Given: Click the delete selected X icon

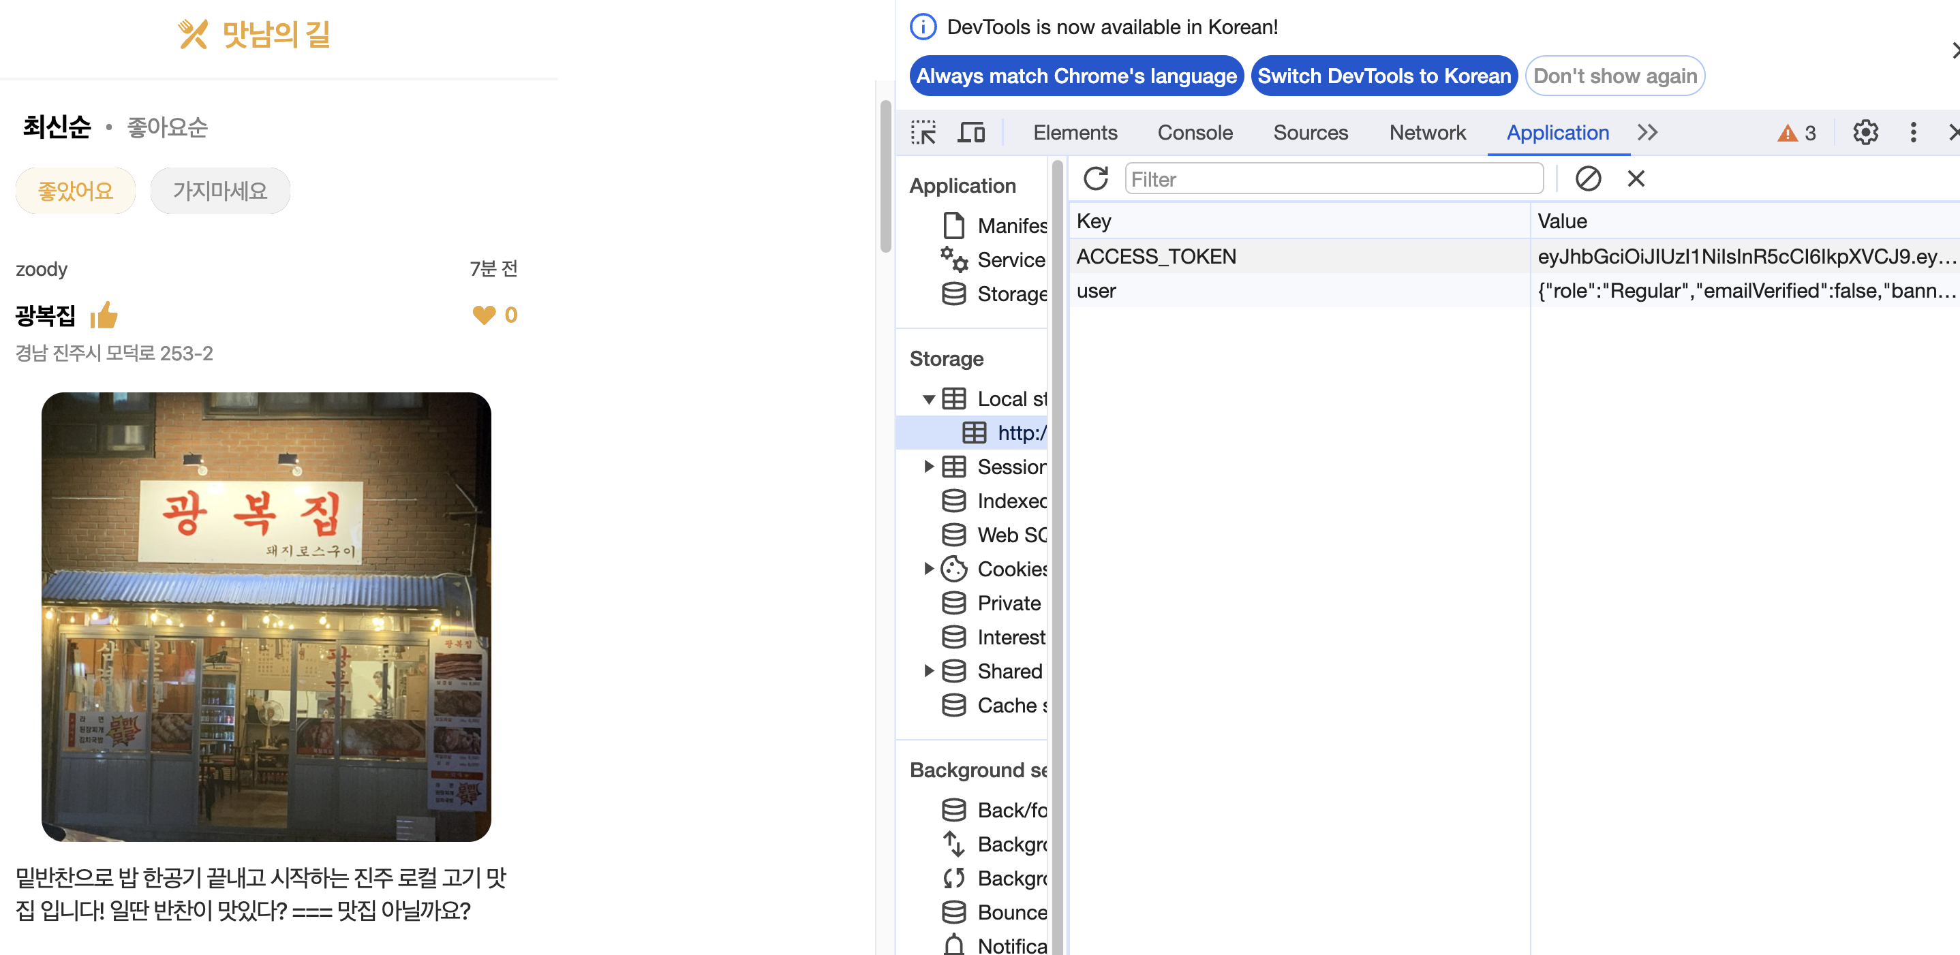Looking at the screenshot, I should click(x=1636, y=178).
